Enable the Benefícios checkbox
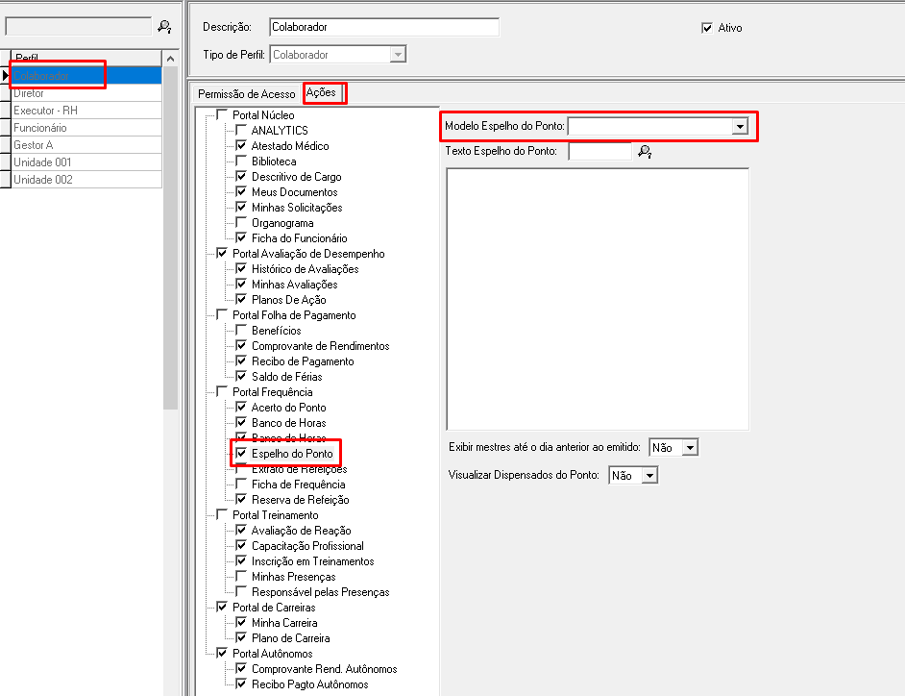This screenshot has width=905, height=696. click(x=242, y=331)
